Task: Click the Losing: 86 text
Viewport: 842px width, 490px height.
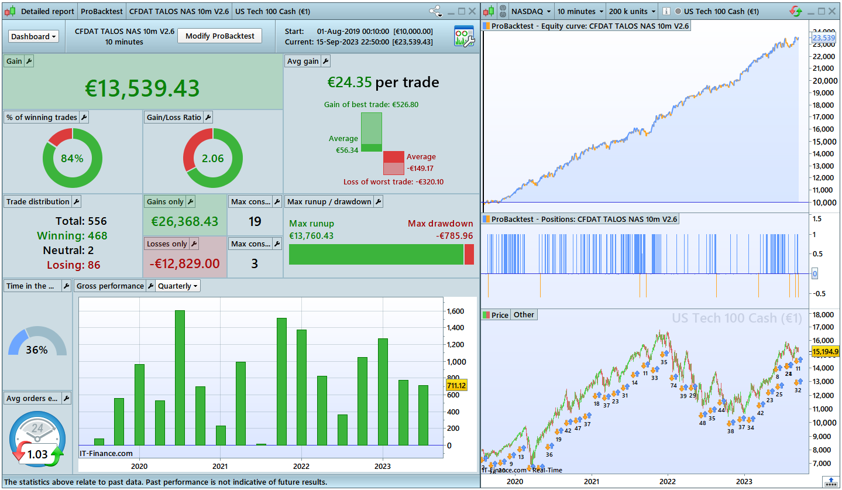Action: (x=74, y=265)
